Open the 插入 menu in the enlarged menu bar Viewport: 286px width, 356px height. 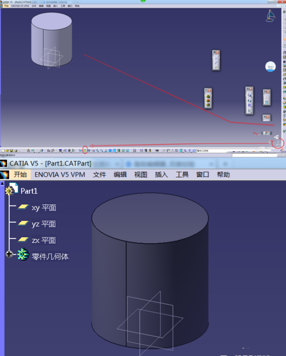click(161, 174)
